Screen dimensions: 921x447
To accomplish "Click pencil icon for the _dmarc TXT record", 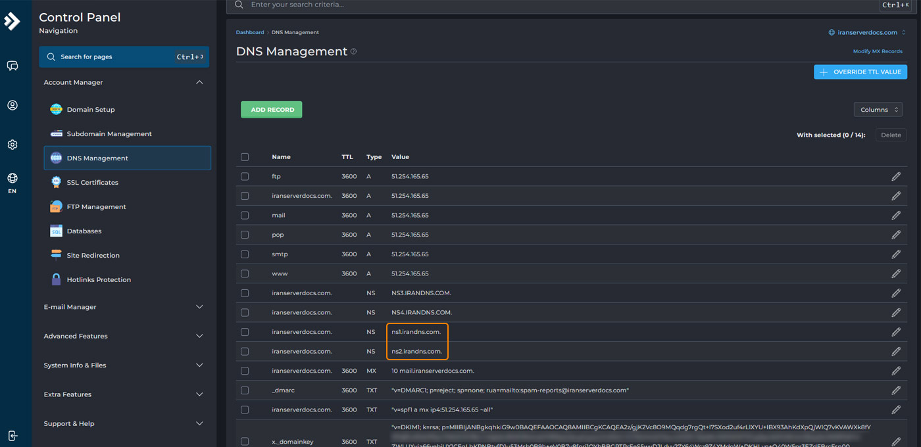I will [x=895, y=390].
